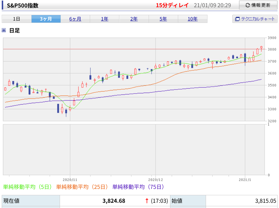279x208 pixels.
Task: Click the empty volume chart panel
Action: [x=134, y=150]
